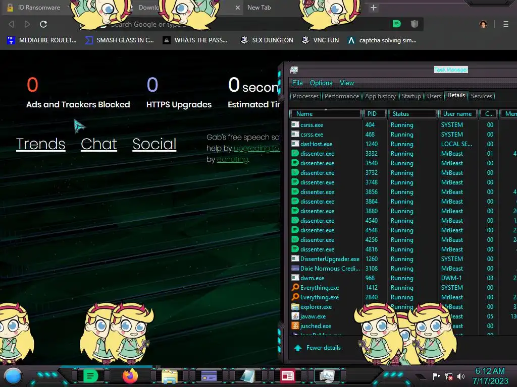Select the dasHost.exe process row
Screen dimensions: 517x387
402,144
